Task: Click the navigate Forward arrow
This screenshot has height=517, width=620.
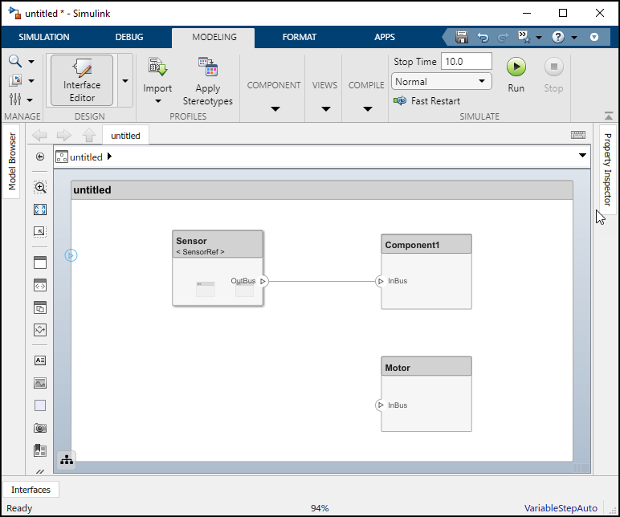Action: click(64, 135)
